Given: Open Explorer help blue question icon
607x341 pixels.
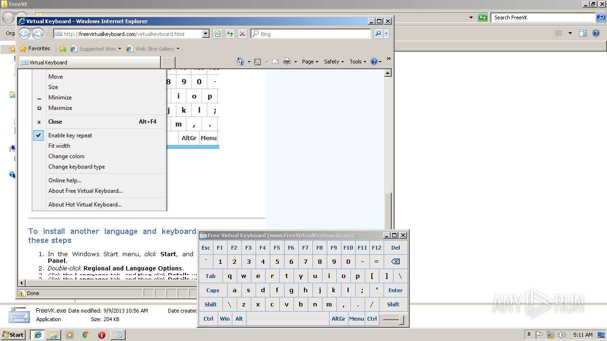Looking at the screenshot, I should [597, 33].
